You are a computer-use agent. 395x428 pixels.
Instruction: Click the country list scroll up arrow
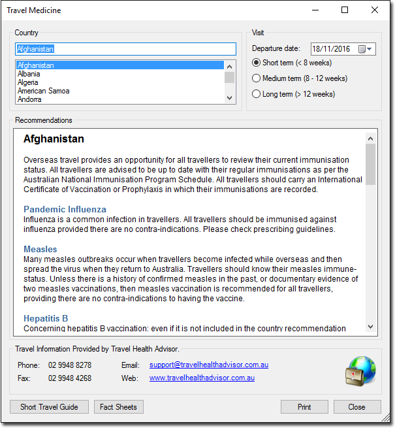click(x=229, y=67)
